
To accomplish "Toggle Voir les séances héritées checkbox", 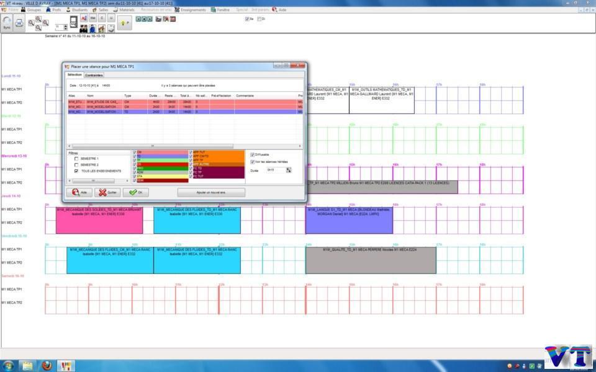I will pos(252,161).
